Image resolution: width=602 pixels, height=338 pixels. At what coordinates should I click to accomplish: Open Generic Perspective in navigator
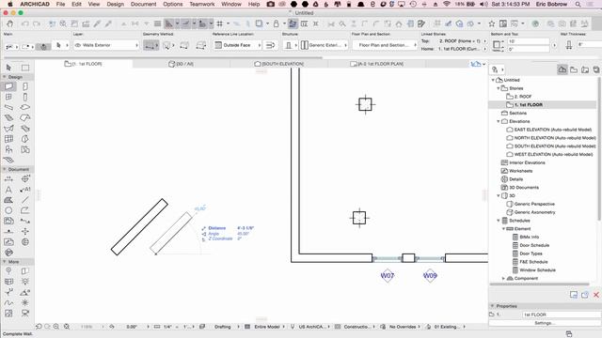(x=534, y=205)
